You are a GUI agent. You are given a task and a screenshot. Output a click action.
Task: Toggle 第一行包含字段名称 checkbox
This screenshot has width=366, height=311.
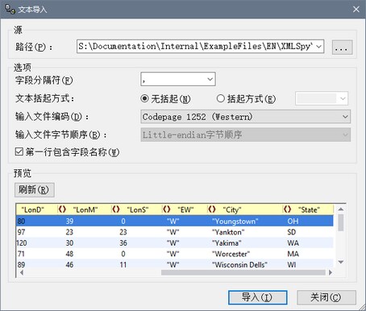[19, 151]
